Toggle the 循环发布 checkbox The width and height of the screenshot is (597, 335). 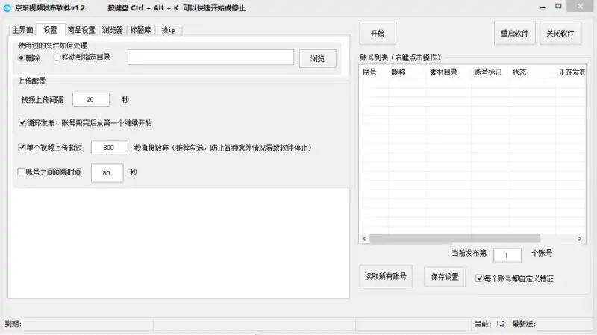point(22,122)
